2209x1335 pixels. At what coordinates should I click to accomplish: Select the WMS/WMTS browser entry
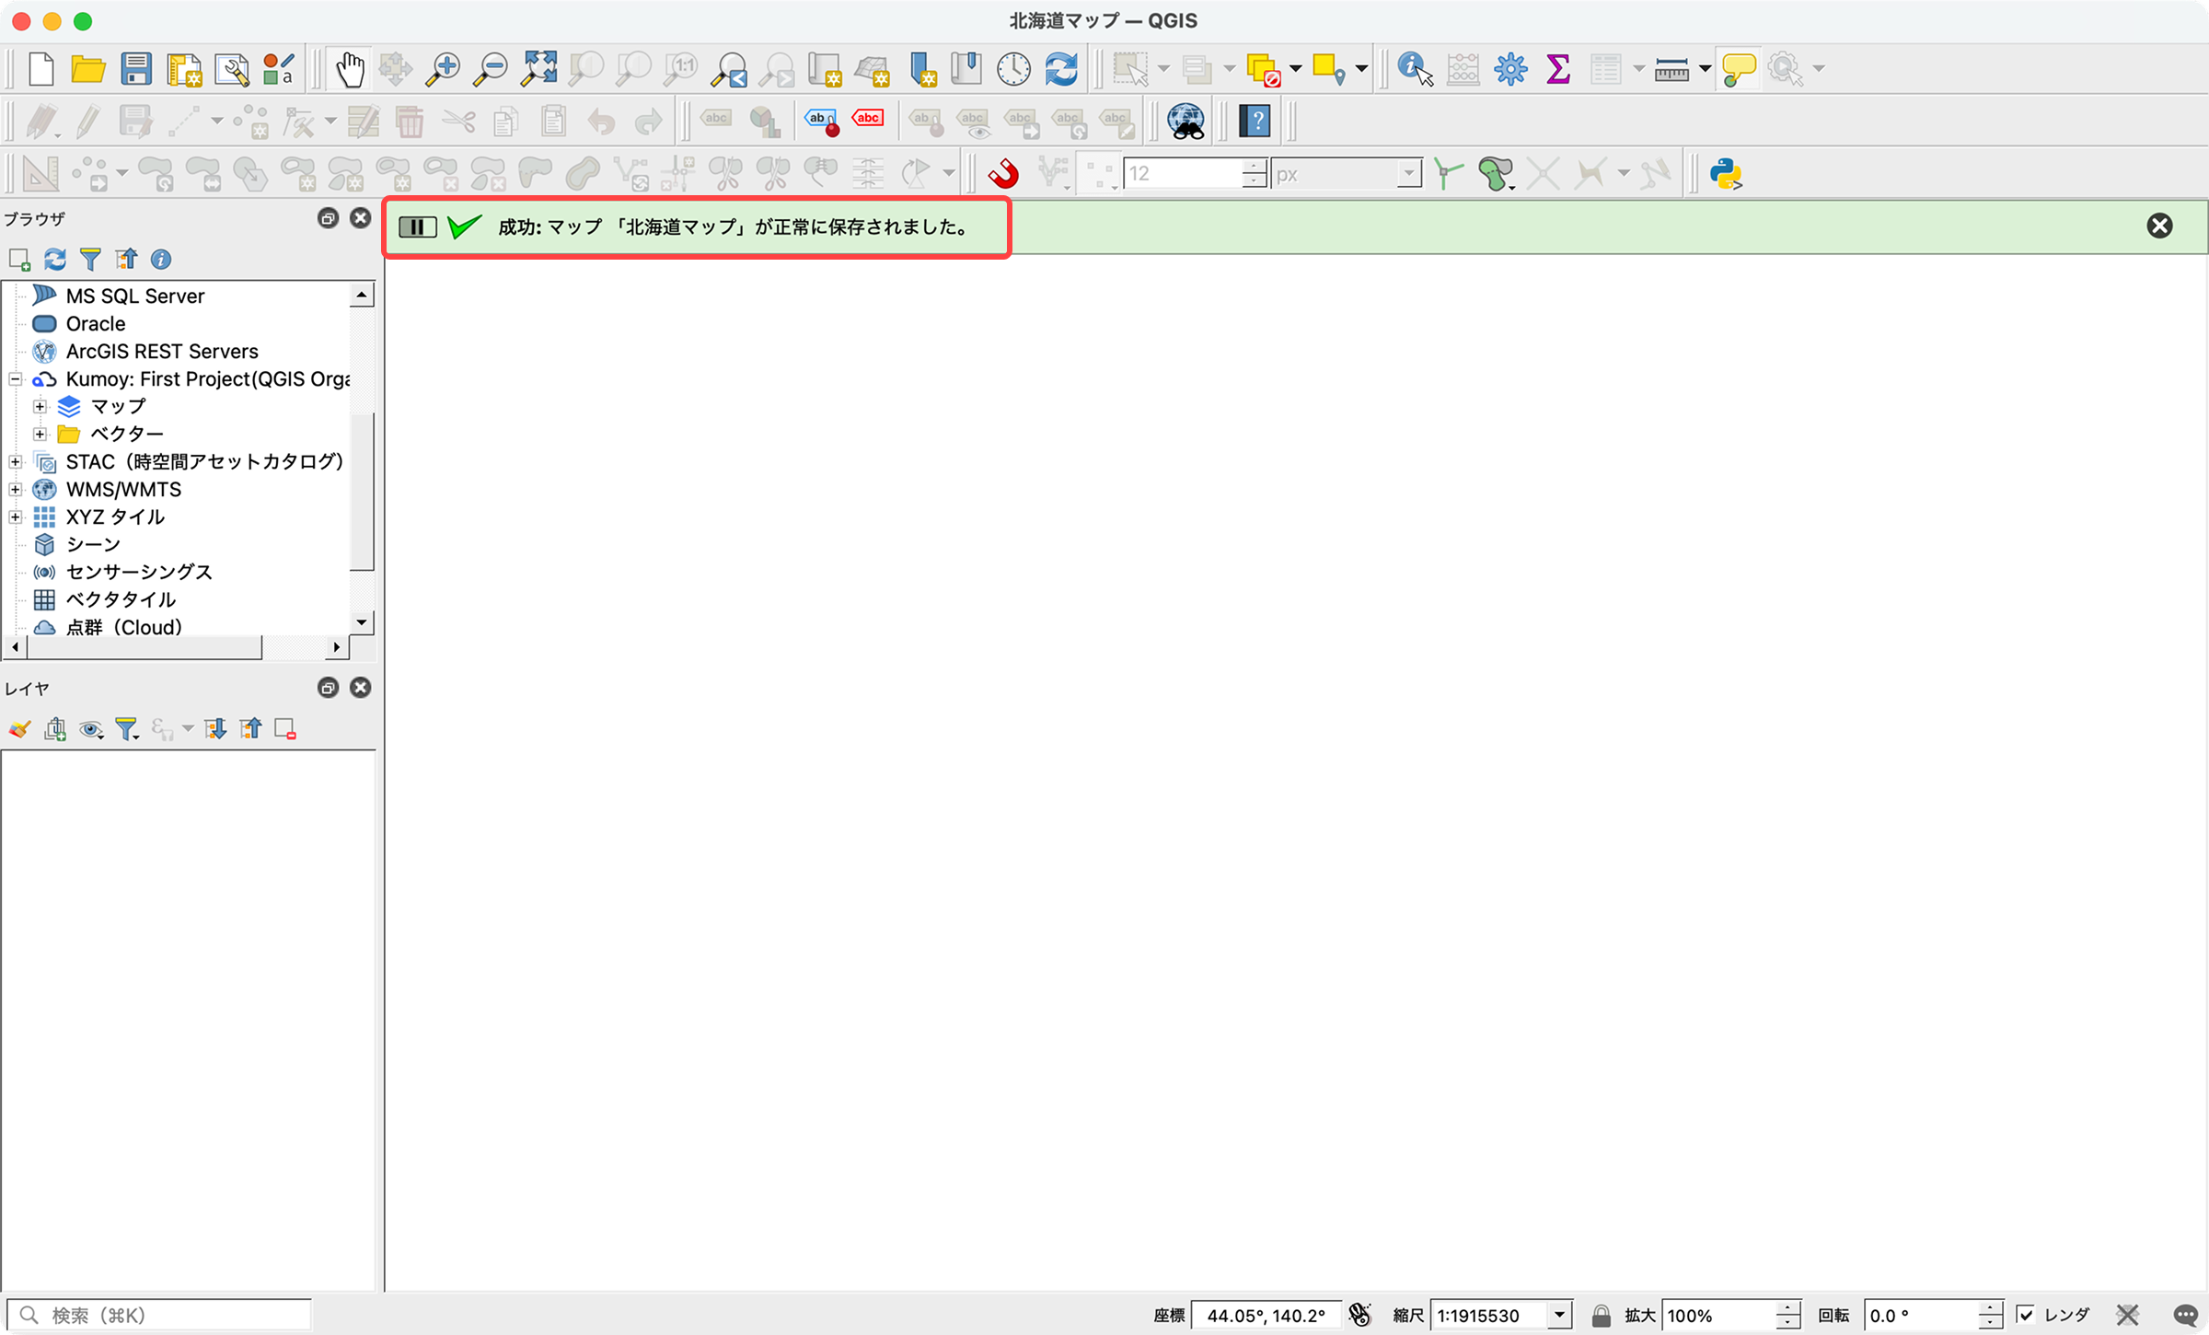tap(123, 489)
